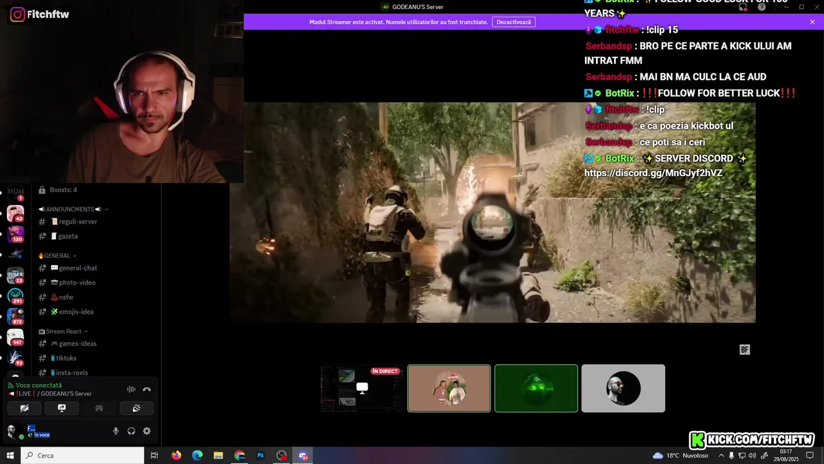Click the Dezactivează button in the streamer mode banner
This screenshot has width=824, height=464.
[514, 22]
